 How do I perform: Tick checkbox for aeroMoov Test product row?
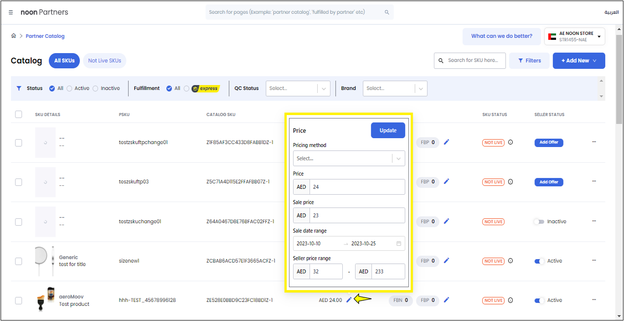[x=19, y=300]
